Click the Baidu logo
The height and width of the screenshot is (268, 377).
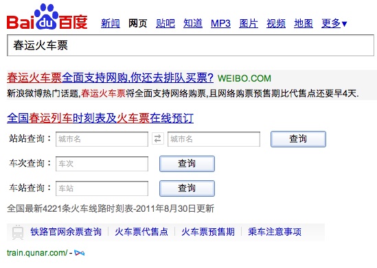(47, 16)
